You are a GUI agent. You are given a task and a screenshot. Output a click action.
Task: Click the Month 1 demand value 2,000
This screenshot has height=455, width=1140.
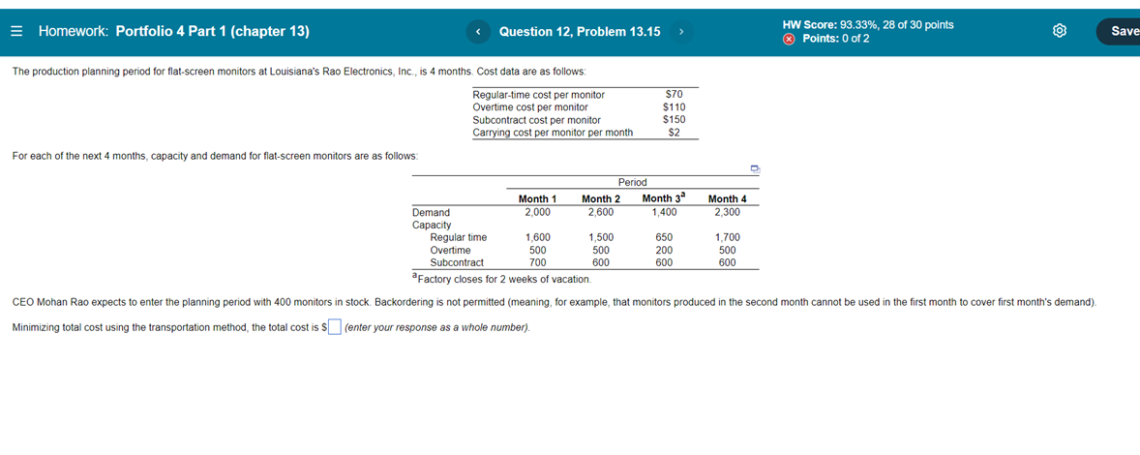click(537, 212)
